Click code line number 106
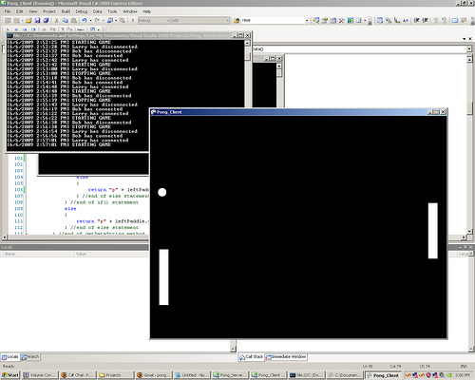 coord(18,190)
